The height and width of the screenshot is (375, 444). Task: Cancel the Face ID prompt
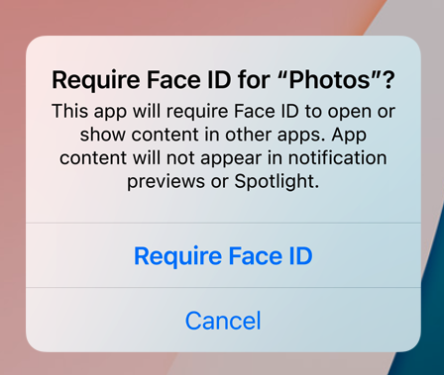pos(223,320)
